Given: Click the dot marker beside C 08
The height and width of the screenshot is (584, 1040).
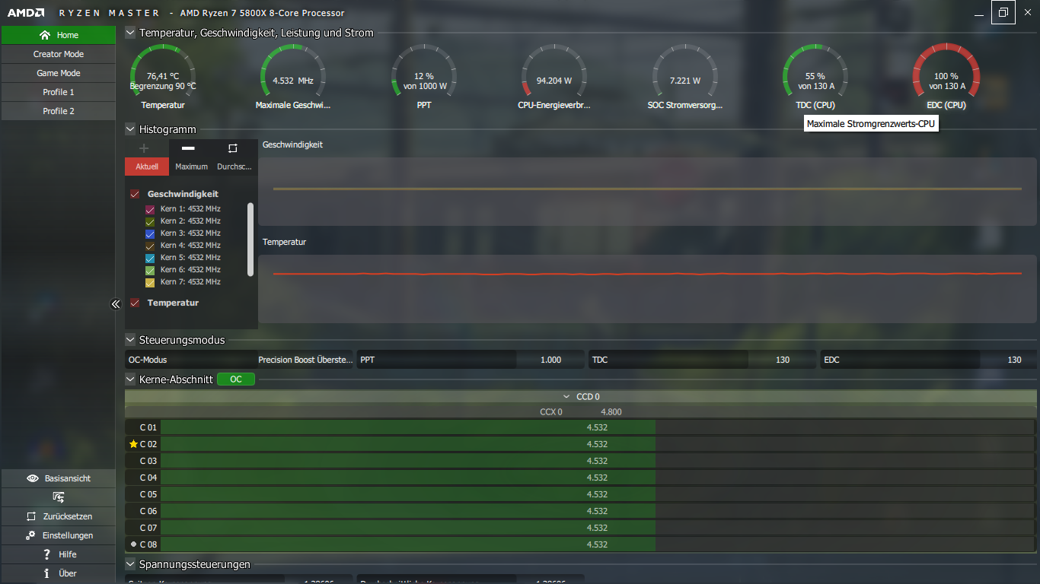Looking at the screenshot, I should (133, 544).
